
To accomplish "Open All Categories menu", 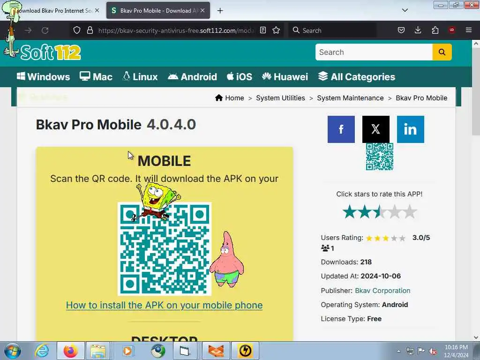I will coord(356,76).
